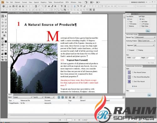The height and width of the screenshot is (123, 157).
Task: Select the Line drawing tool
Action: click(x=3, y=19)
